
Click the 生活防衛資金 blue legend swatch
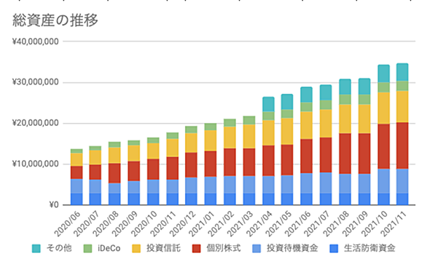pos(334,249)
